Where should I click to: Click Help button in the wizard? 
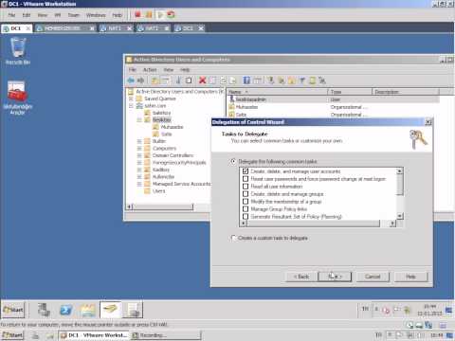click(x=410, y=277)
